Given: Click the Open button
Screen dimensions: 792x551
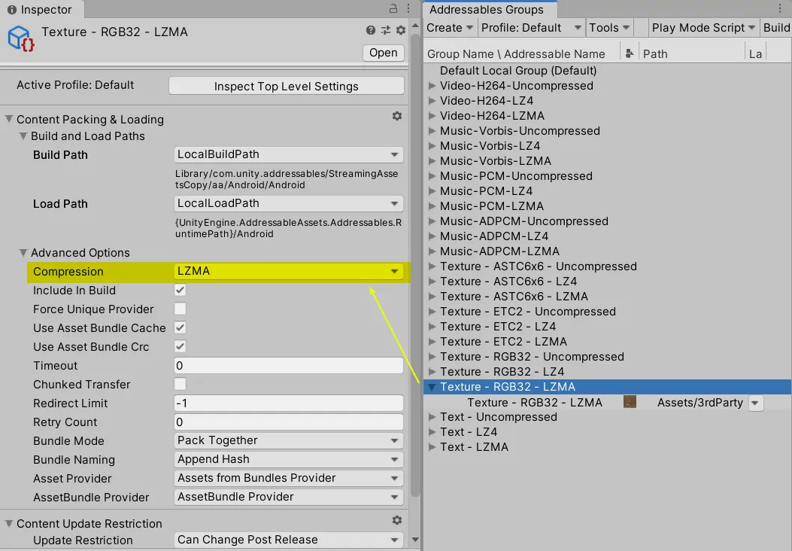Looking at the screenshot, I should (384, 53).
